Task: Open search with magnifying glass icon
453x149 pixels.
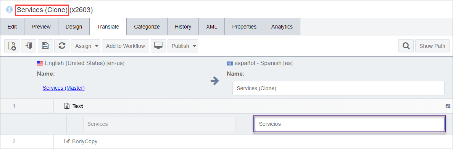Action: click(x=406, y=46)
